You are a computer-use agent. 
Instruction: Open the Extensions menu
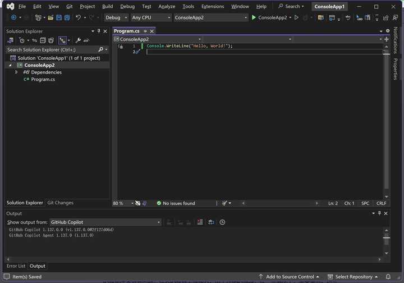213,6
